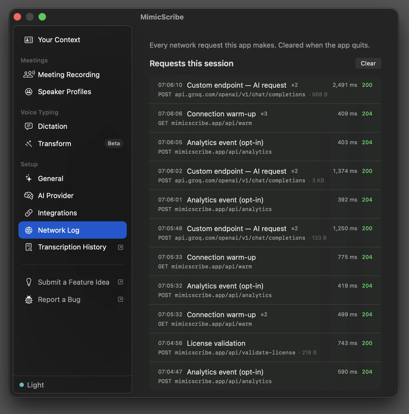Open Submit a Feature Idea link
Viewport: 409px width, 414px height.
point(73,282)
